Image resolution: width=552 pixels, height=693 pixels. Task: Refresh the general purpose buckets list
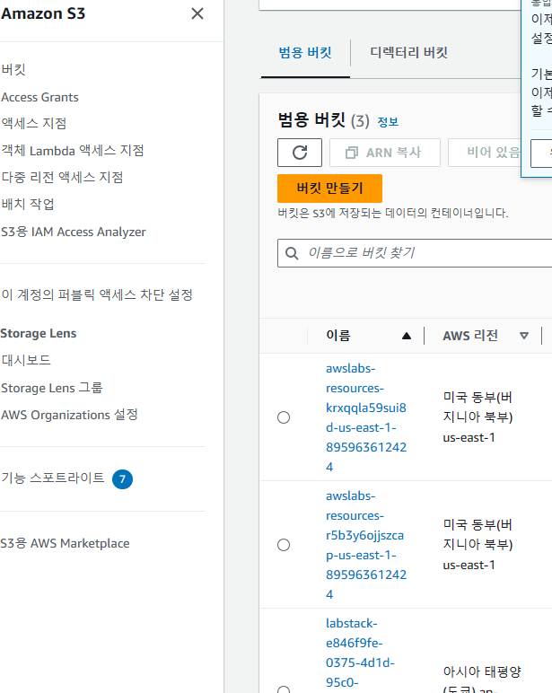[300, 153]
